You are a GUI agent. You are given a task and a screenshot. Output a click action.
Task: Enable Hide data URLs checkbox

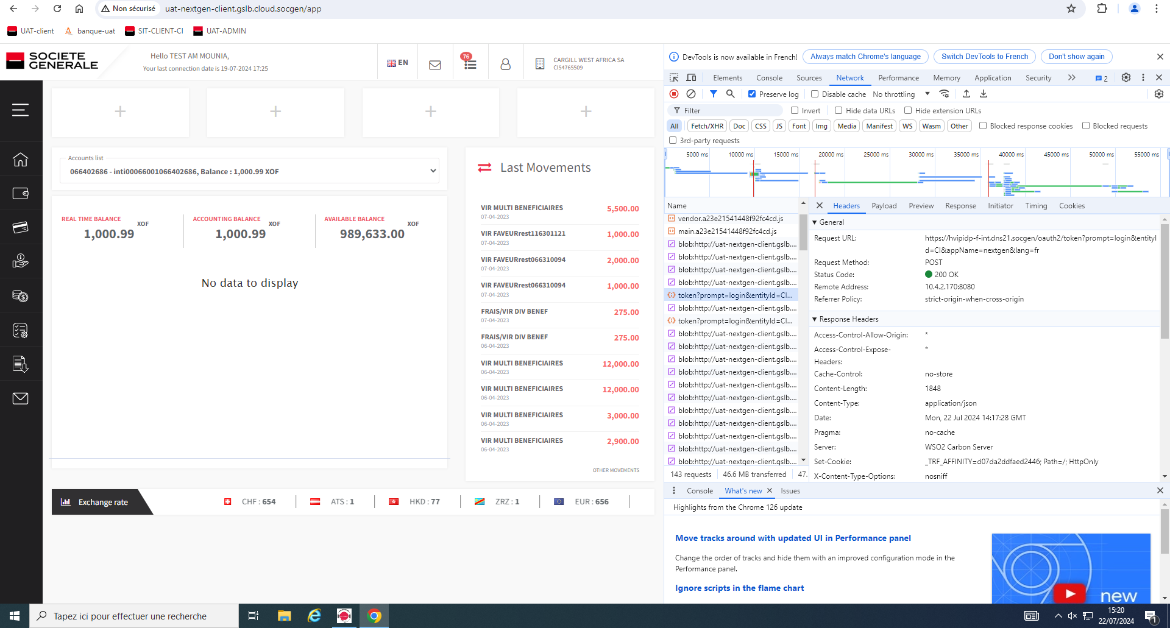[x=838, y=110]
